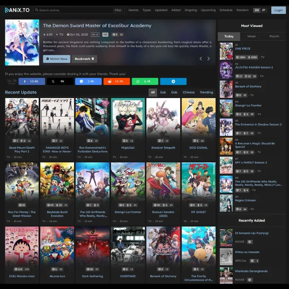The image size is (289, 289).
Task: Share the site on Reddit
Action: pos(117,81)
